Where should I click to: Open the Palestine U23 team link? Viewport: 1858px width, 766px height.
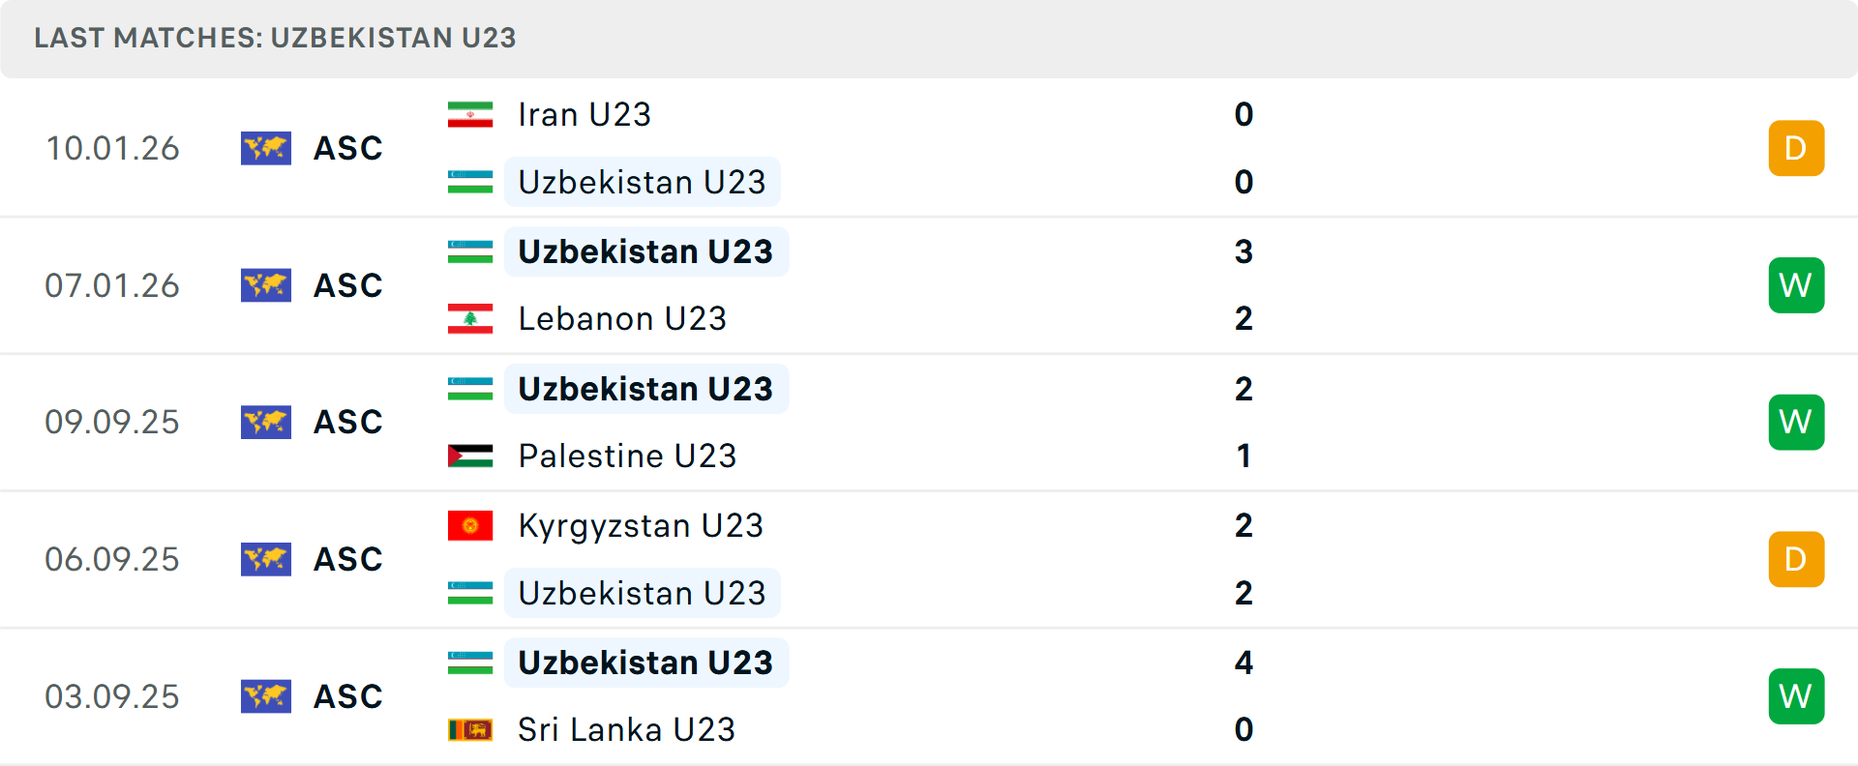(x=627, y=456)
